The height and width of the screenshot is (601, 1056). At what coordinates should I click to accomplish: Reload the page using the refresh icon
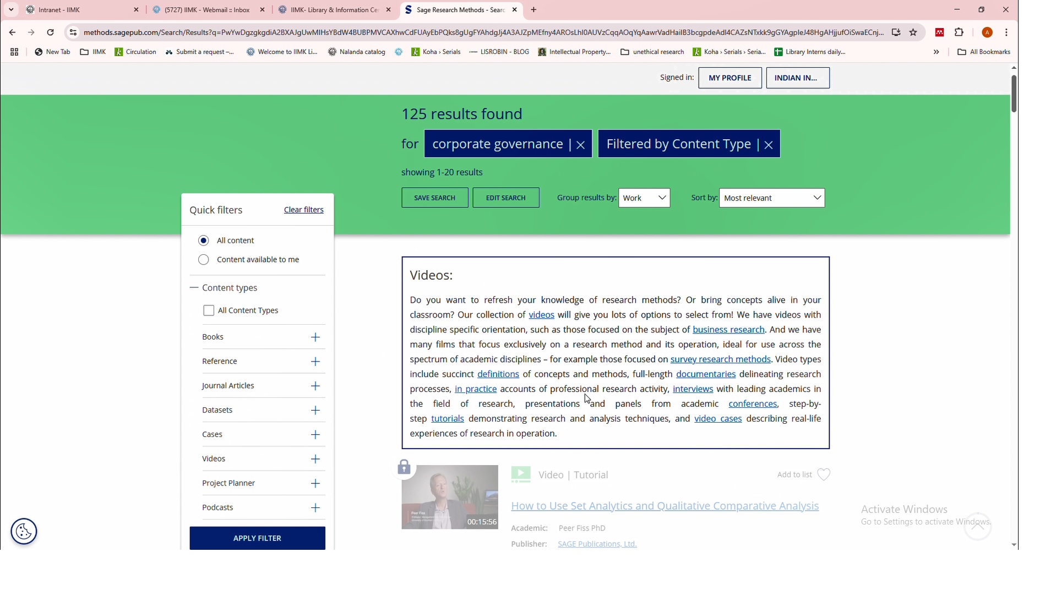(x=50, y=32)
